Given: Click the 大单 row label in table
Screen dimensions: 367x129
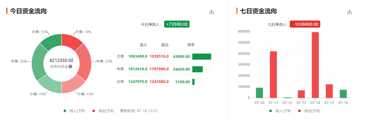Looking at the screenshot, I should click(120, 56).
